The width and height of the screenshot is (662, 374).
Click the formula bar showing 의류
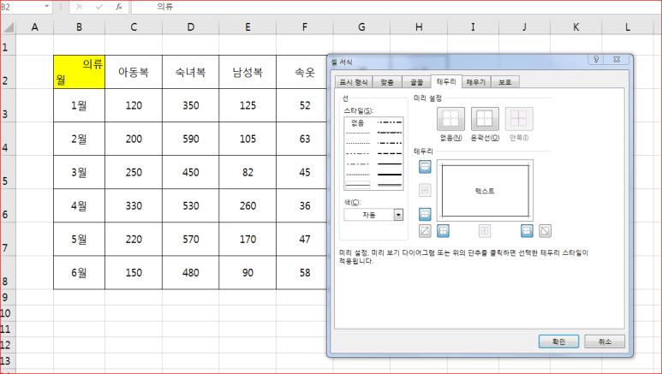click(396, 7)
